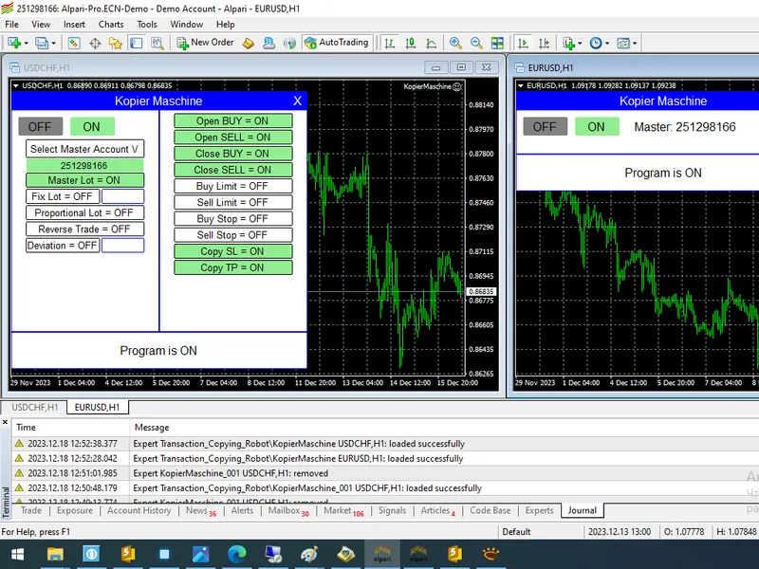This screenshot has height=569, width=759.
Task: Expand the EURUSD,H1 chart header triangle
Action: pyautogui.click(x=521, y=85)
